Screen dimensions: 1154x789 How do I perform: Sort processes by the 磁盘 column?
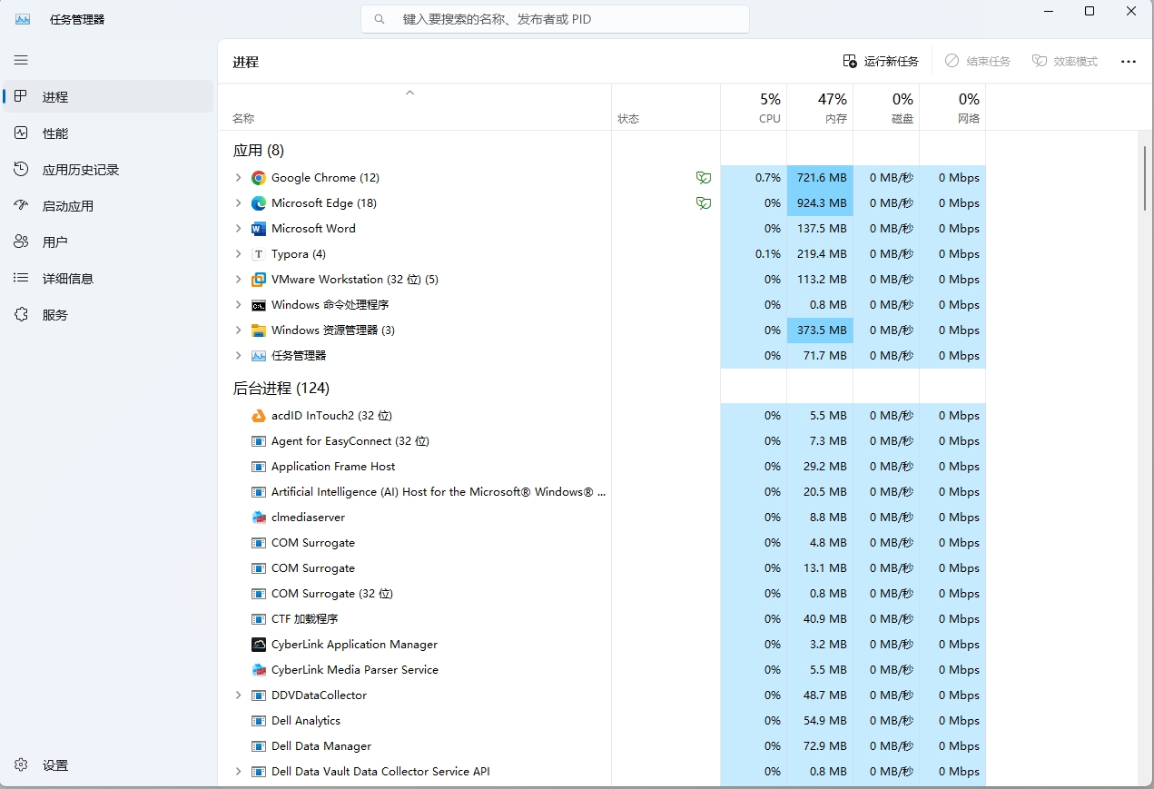click(x=886, y=107)
